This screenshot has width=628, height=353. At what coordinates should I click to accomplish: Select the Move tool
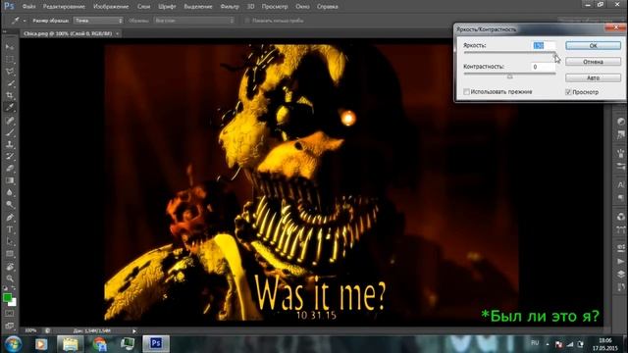[x=10, y=47]
